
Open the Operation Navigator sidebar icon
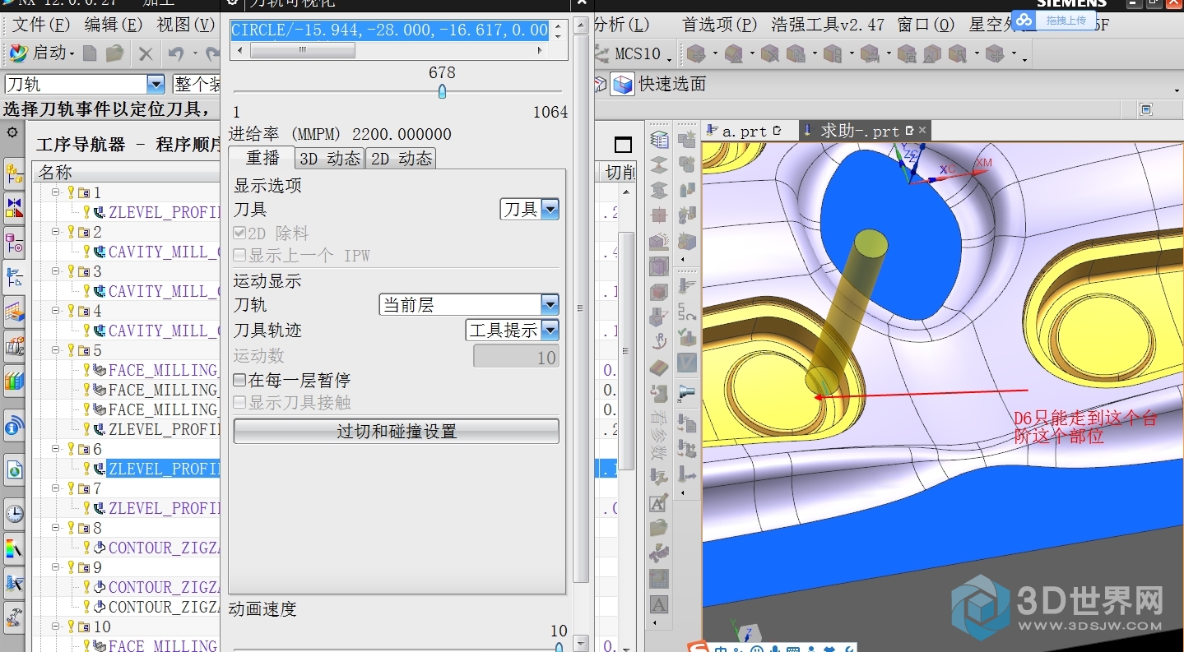pos(14,279)
